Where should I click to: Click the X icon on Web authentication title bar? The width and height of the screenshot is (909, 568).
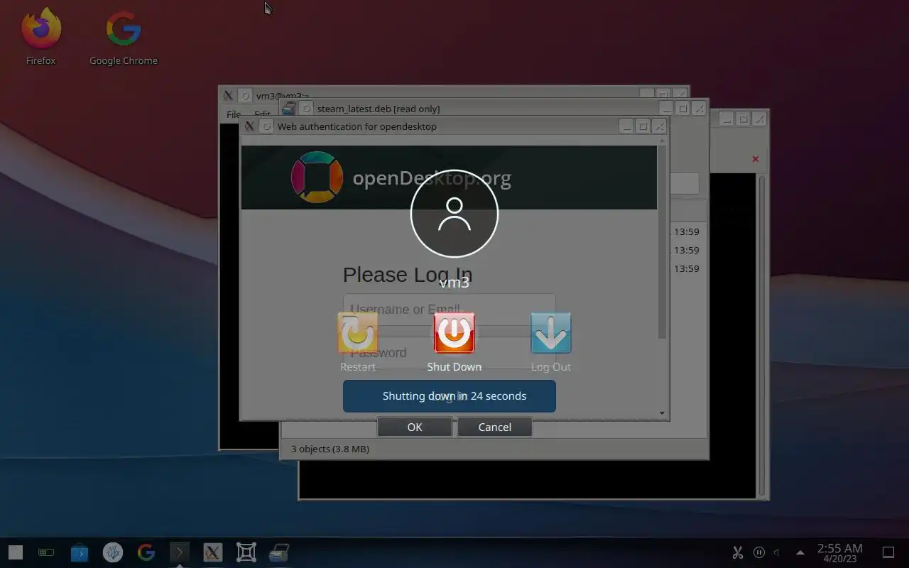pos(249,126)
